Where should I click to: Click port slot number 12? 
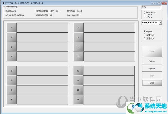point(79,57)
